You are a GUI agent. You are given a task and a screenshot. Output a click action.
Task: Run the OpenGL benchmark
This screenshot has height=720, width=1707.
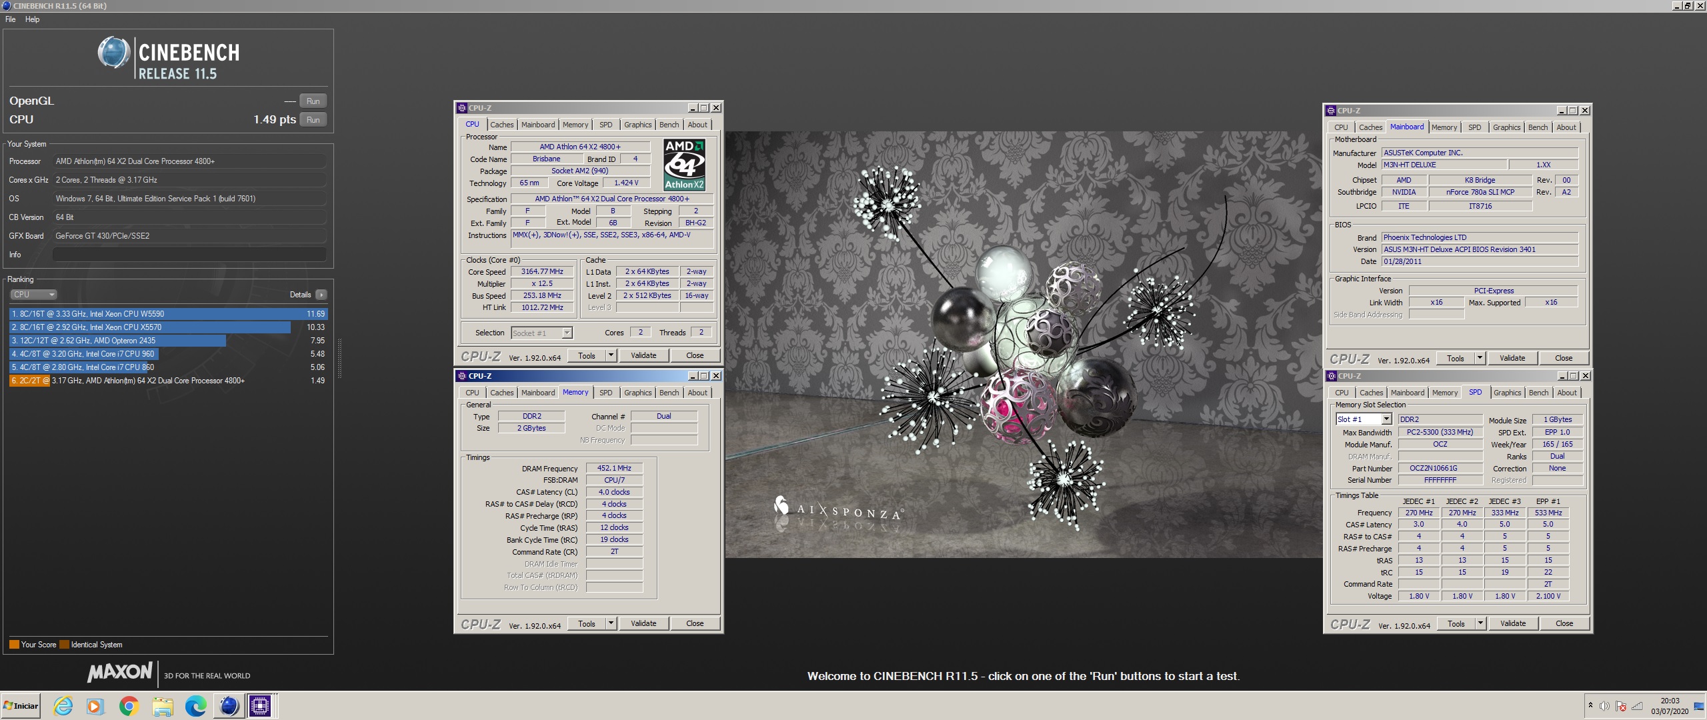click(313, 101)
